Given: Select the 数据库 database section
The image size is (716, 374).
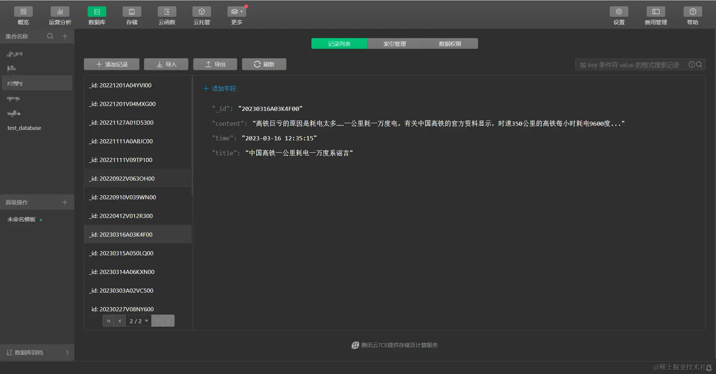Looking at the screenshot, I should 97,16.
